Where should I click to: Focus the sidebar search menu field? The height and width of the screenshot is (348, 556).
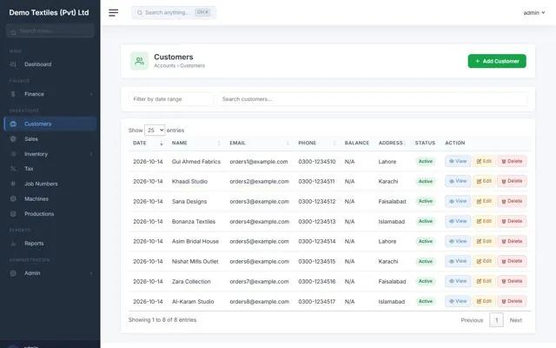[x=50, y=31]
